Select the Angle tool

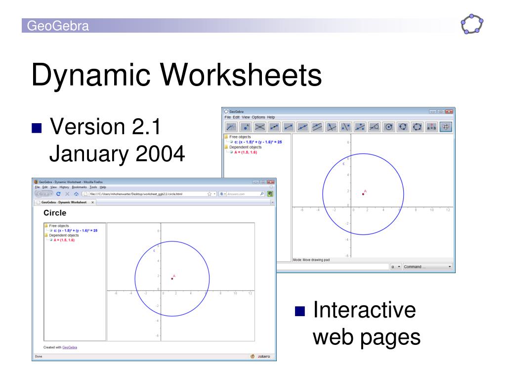[375, 127]
